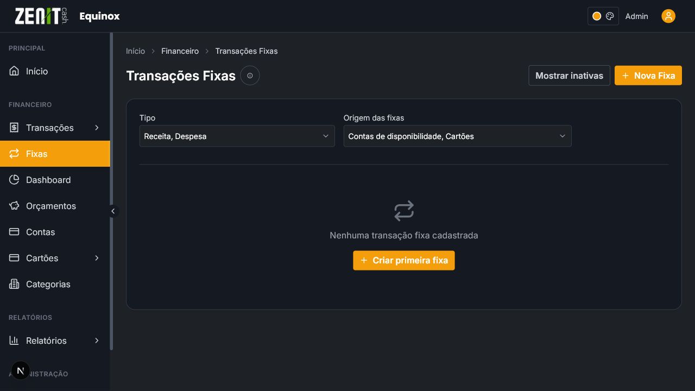Click the building icon beside Categorias
Screen dimensions: 695x391
tap(14, 284)
